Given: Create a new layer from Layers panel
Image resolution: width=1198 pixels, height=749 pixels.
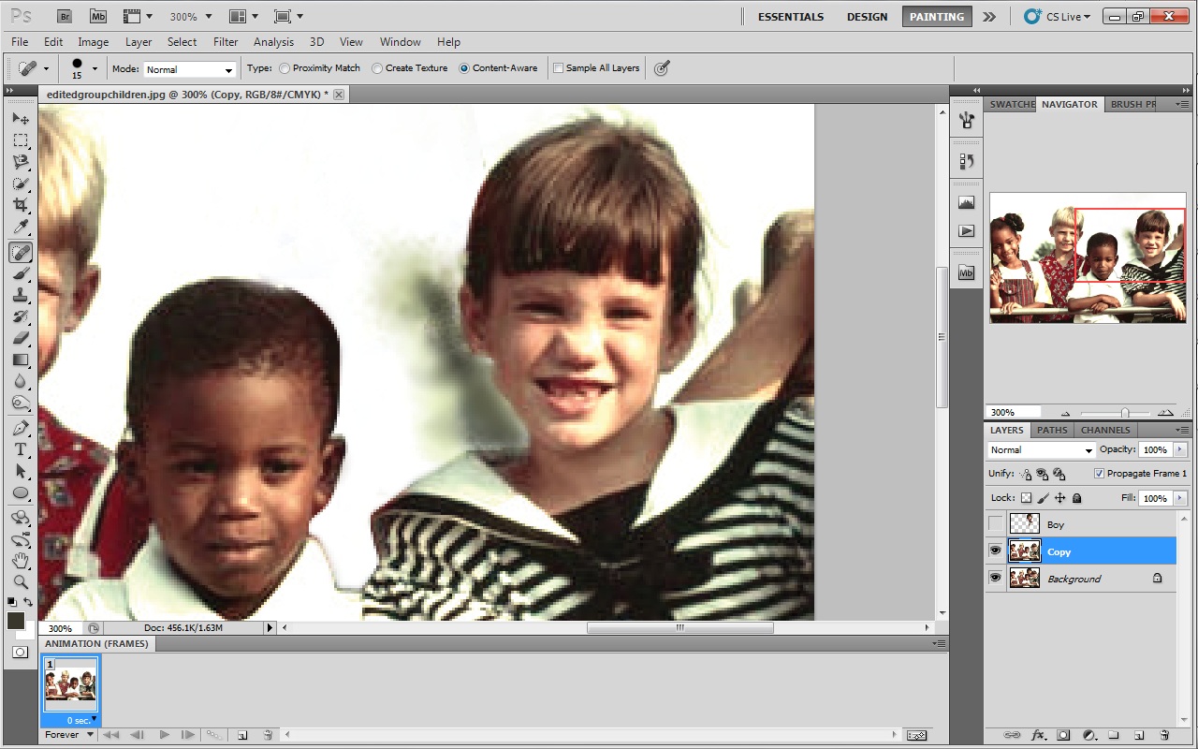Looking at the screenshot, I should [x=1139, y=735].
